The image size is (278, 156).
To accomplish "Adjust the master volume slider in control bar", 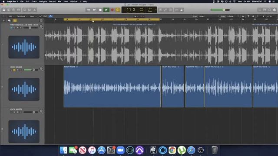I will pos(220,10).
